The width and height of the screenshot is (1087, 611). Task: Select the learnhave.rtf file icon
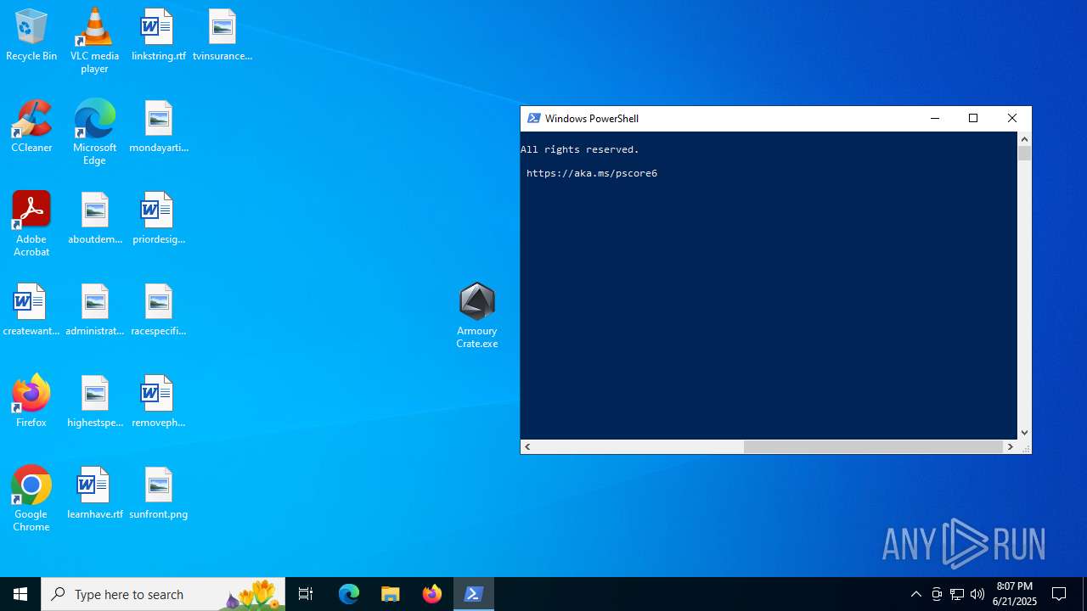click(95, 494)
